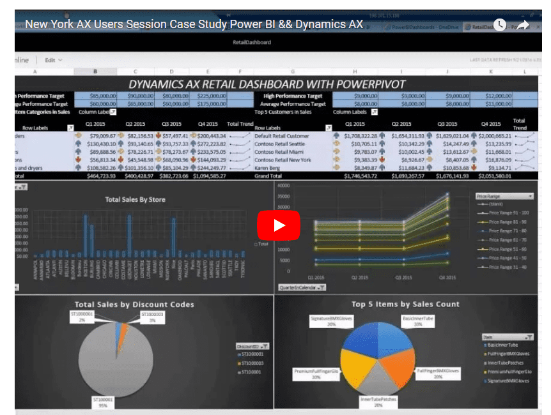Screen dimensions: 551x415
Task: Click the FullFingerBMXGloves 20% pie label
Action: coord(438,373)
